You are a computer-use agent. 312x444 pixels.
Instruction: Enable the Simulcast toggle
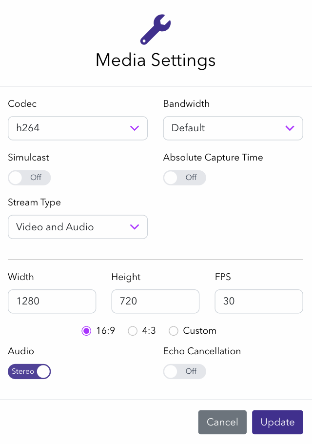(x=29, y=178)
